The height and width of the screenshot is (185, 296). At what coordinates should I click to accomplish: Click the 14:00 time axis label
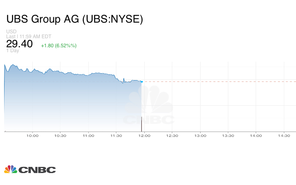(256, 136)
